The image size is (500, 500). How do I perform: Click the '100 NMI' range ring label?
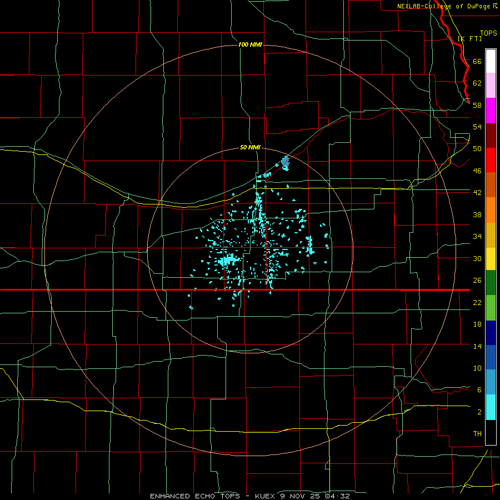pyautogui.click(x=250, y=44)
